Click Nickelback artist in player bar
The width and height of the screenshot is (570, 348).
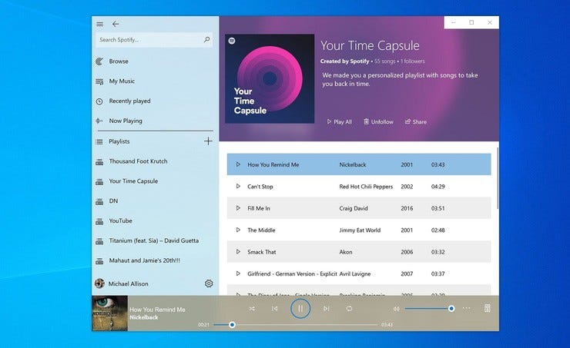click(144, 317)
